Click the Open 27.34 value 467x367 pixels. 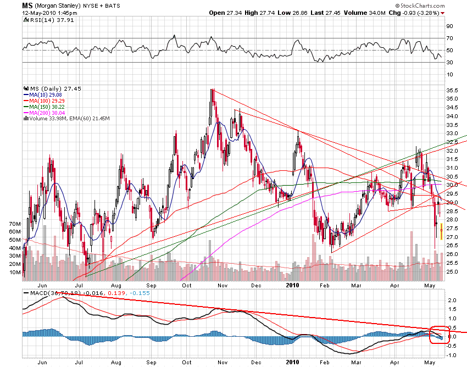pyautogui.click(x=225, y=13)
